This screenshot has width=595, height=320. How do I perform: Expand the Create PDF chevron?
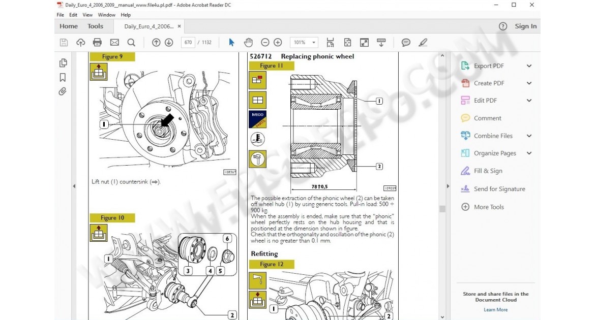(529, 83)
